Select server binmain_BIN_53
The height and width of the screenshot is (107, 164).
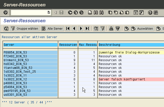point(30,60)
